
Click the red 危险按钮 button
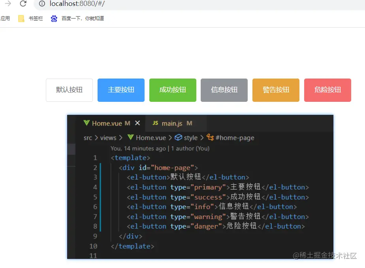click(327, 90)
